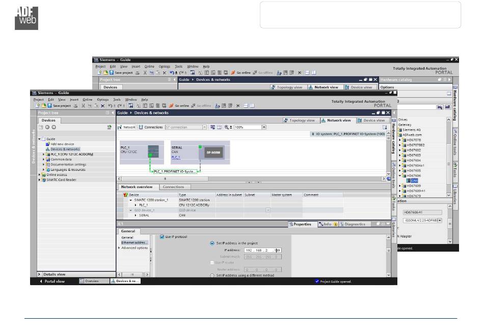Click the Connections button in the network view toolbar
The width and height of the screenshot is (484, 335).
click(x=151, y=127)
